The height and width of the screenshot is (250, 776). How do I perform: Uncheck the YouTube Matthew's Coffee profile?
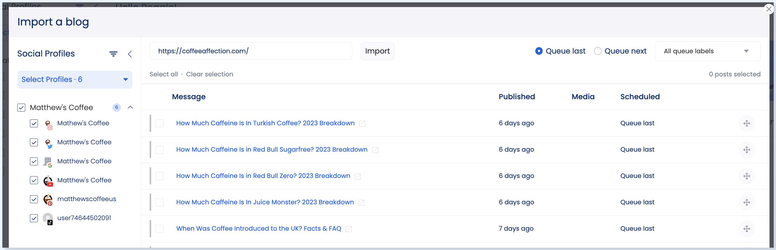(x=34, y=180)
